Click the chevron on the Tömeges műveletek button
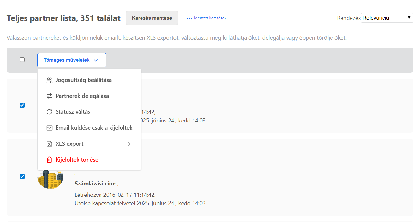 tap(96, 60)
